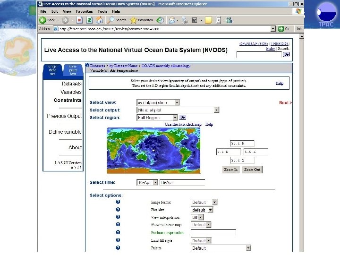Open the Favorites menu
The width and height of the screenshot is (340, 255).
click(x=85, y=11)
